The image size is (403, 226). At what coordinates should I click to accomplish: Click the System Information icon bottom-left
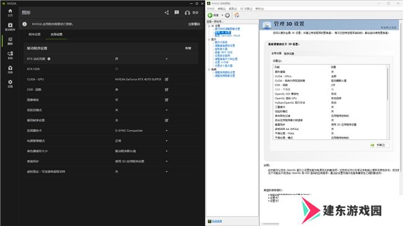point(210,221)
